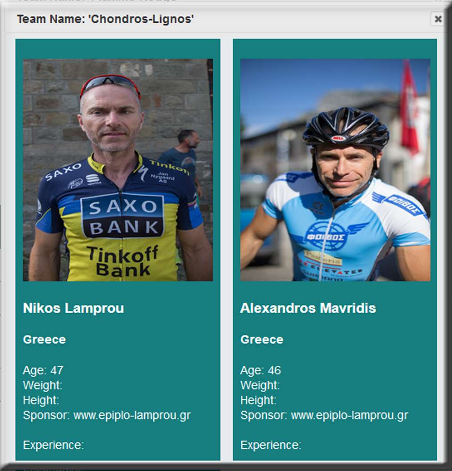Click the name Nikos Lamprou

click(x=74, y=308)
